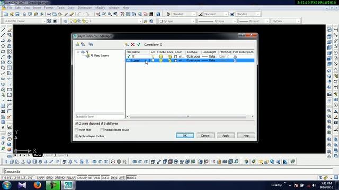Screen dimensions: 339x190
Task: Toggle layer 0 On lightbulb
Action: coord(153,56)
